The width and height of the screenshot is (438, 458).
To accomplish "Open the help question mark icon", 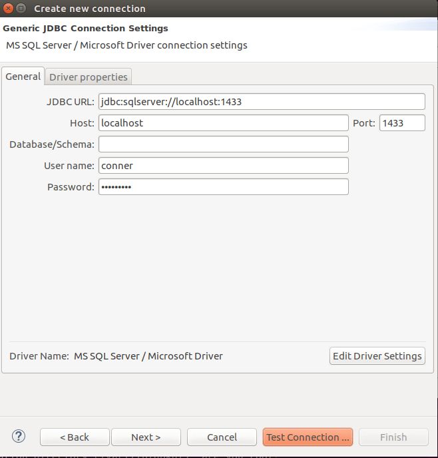I will pos(19,437).
